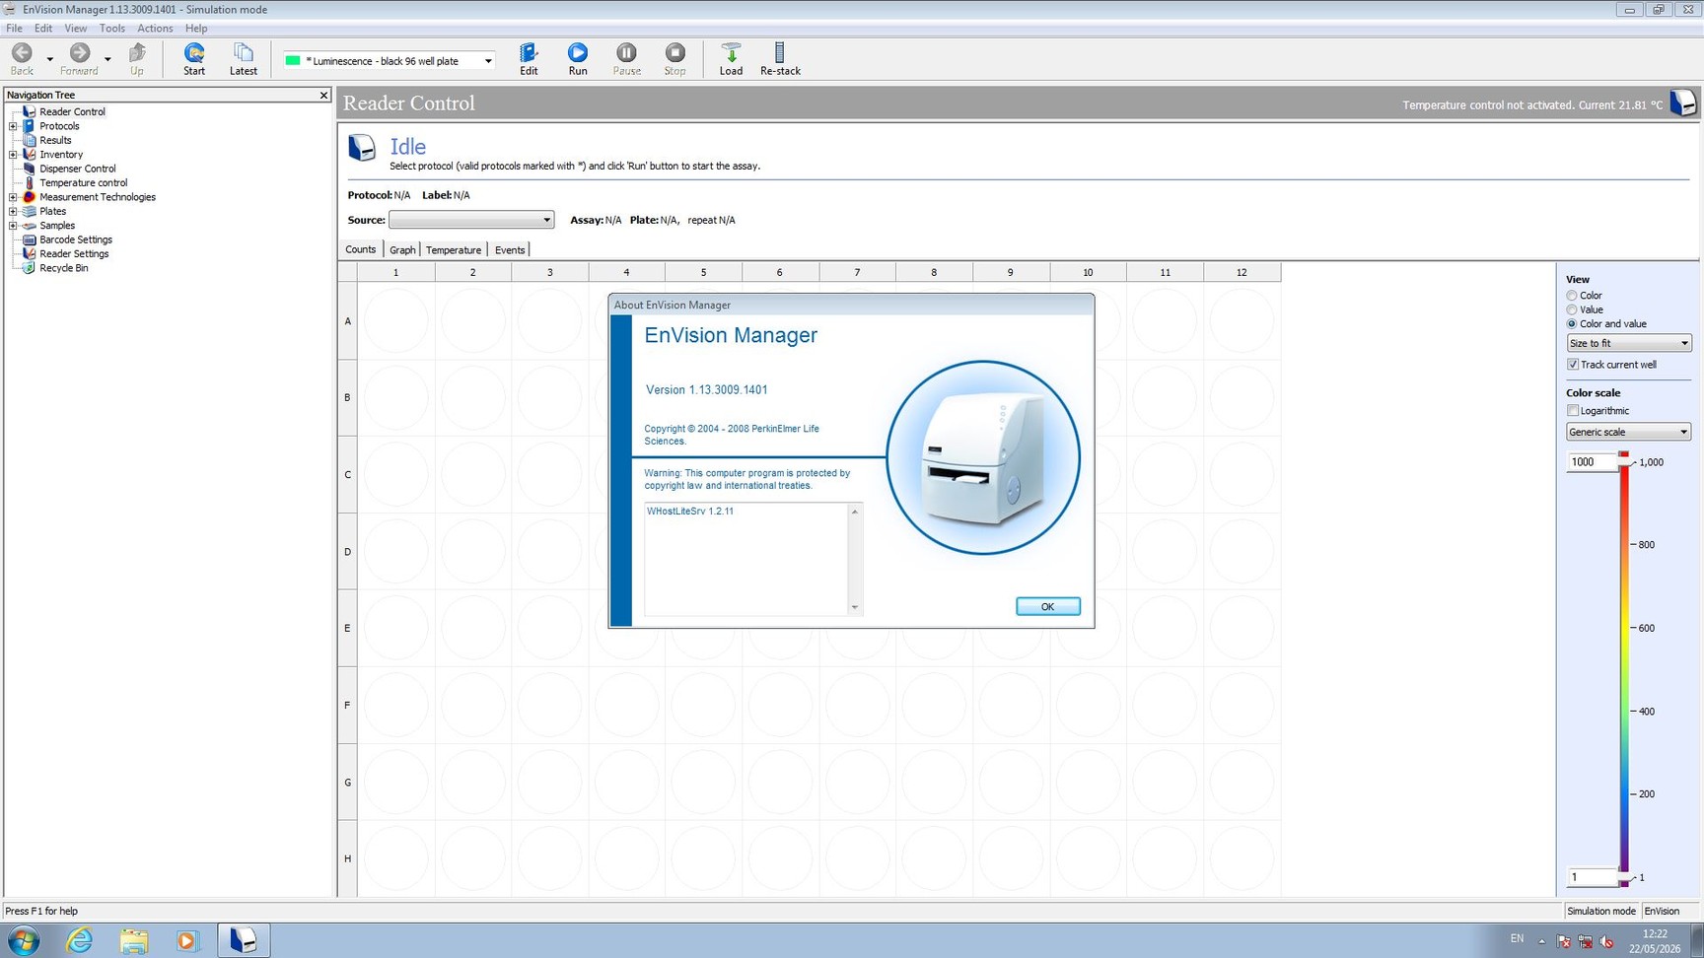Select Measurement Technologies tree node
1704x958 pixels.
[x=98, y=197]
